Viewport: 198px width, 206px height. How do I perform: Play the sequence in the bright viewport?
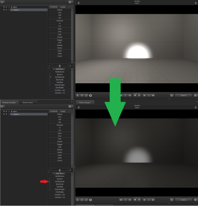click(x=139, y=95)
